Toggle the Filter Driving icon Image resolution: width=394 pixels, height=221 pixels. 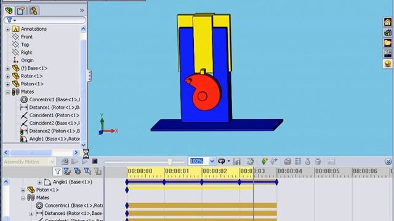(78, 171)
